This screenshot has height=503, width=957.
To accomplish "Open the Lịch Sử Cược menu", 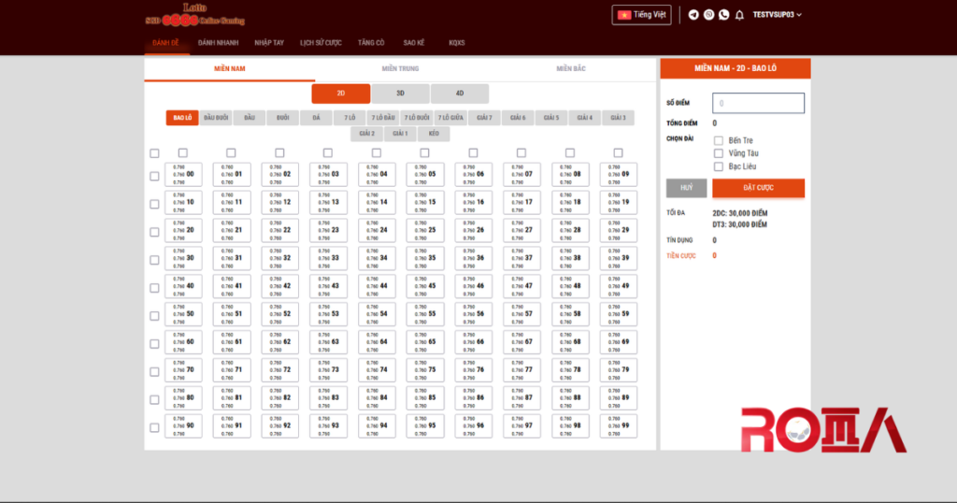I will 321,43.
